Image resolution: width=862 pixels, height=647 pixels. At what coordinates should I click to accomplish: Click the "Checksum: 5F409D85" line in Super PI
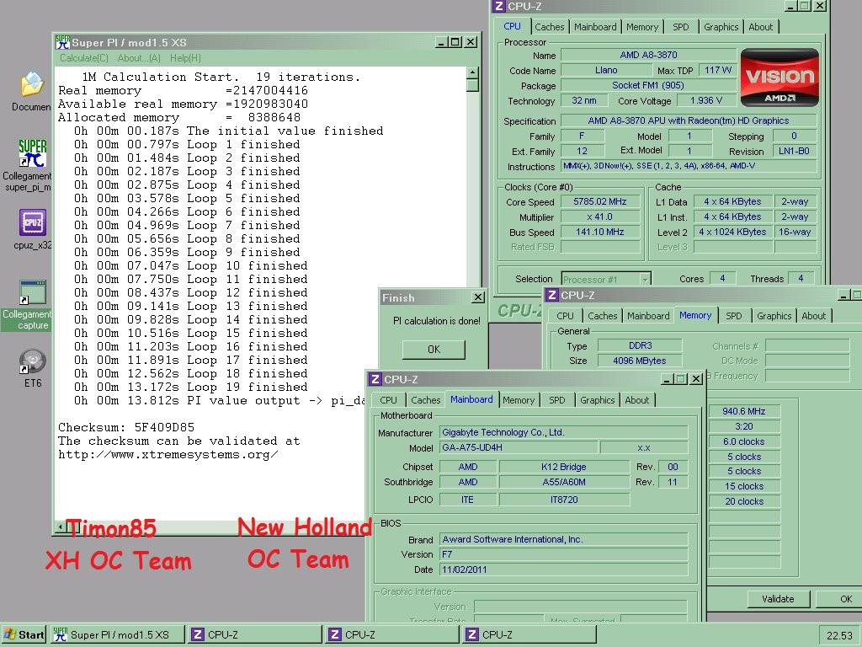coord(126,427)
